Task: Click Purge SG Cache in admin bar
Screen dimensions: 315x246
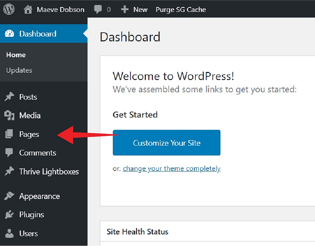Action: click(x=181, y=9)
